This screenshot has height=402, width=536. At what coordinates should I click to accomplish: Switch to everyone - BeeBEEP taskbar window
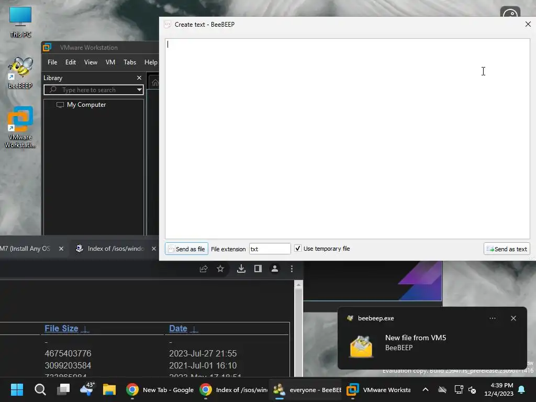(306, 389)
